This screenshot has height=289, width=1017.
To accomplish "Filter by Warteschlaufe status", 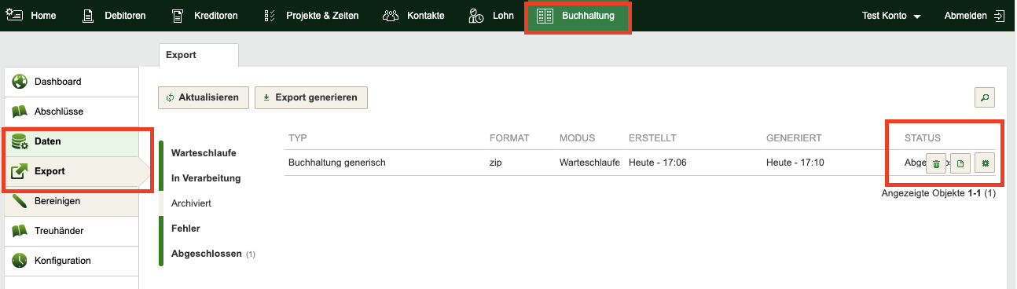I will point(204,152).
